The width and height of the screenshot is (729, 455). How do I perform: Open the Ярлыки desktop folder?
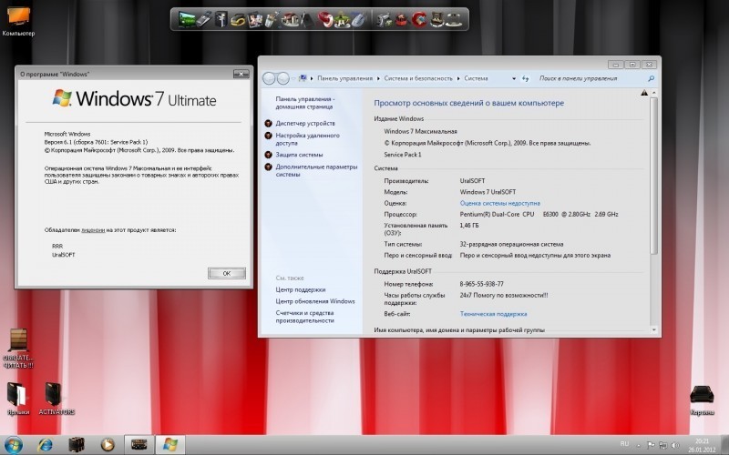(x=17, y=399)
